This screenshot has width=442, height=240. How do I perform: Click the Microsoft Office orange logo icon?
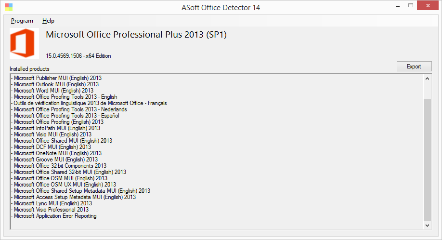click(x=24, y=43)
